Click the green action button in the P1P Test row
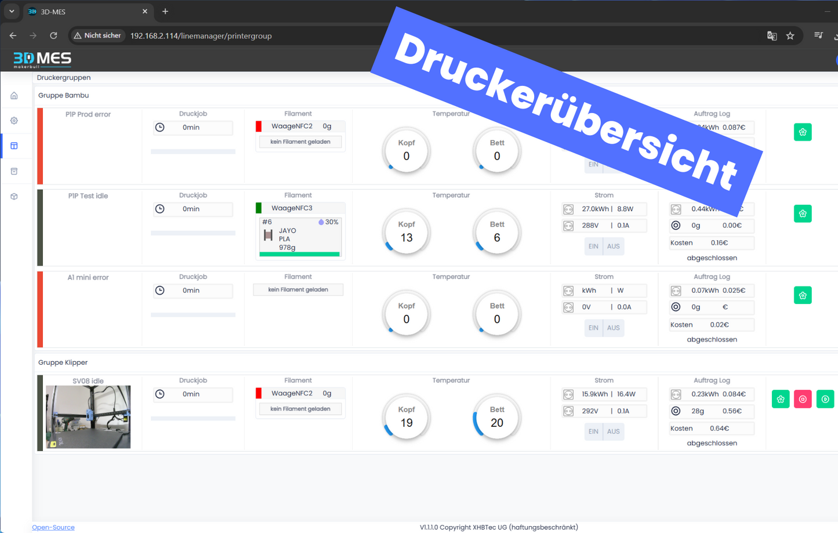 pyautogui.click(x=802, y=213)
